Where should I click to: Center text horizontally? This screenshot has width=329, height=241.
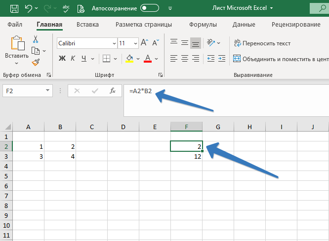185,59
